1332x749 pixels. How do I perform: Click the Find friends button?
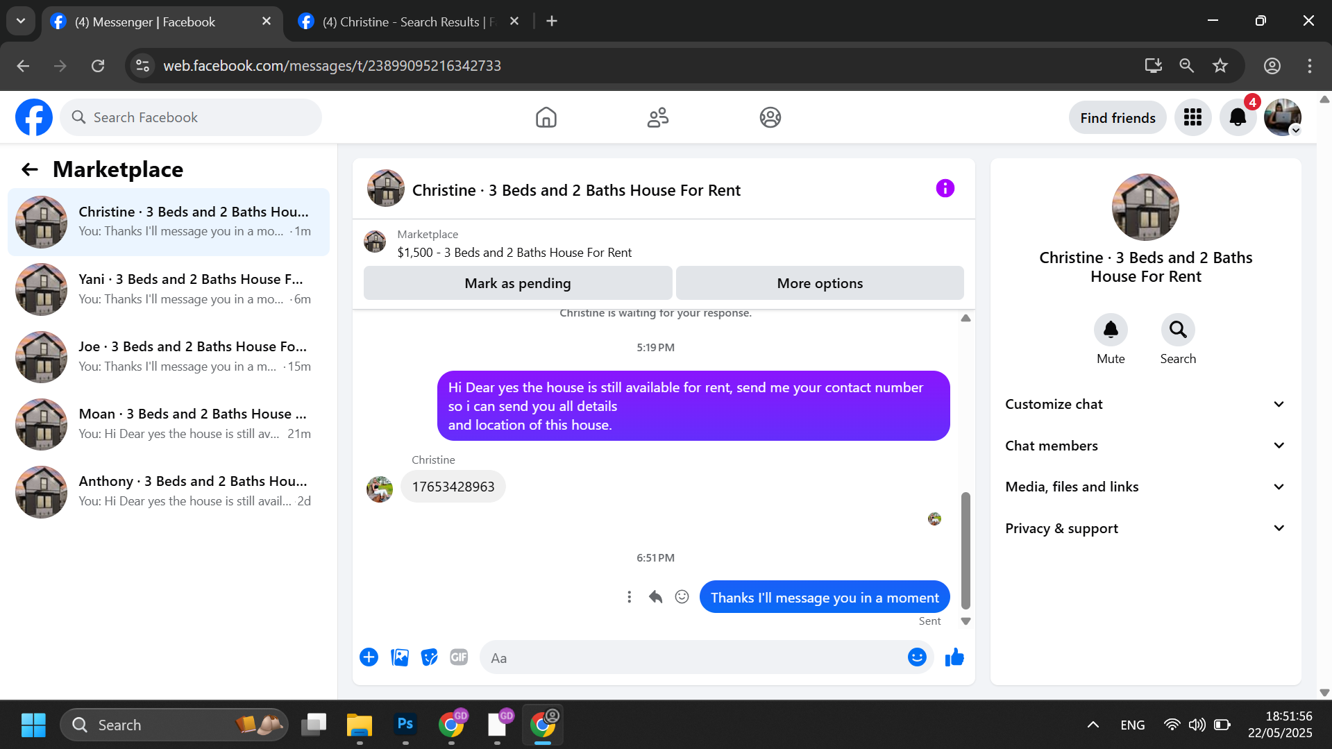[x=1118, y=118]
